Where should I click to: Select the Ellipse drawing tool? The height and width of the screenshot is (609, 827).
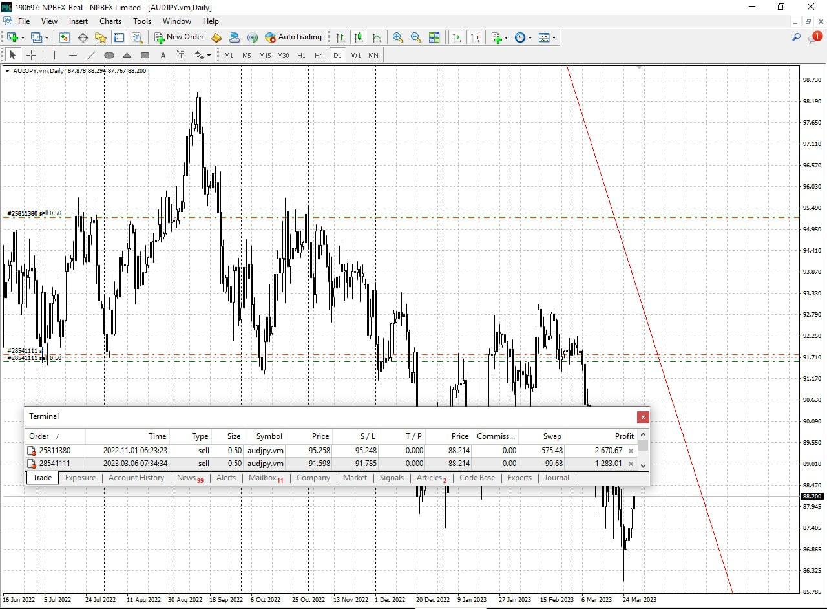point(109,56)
